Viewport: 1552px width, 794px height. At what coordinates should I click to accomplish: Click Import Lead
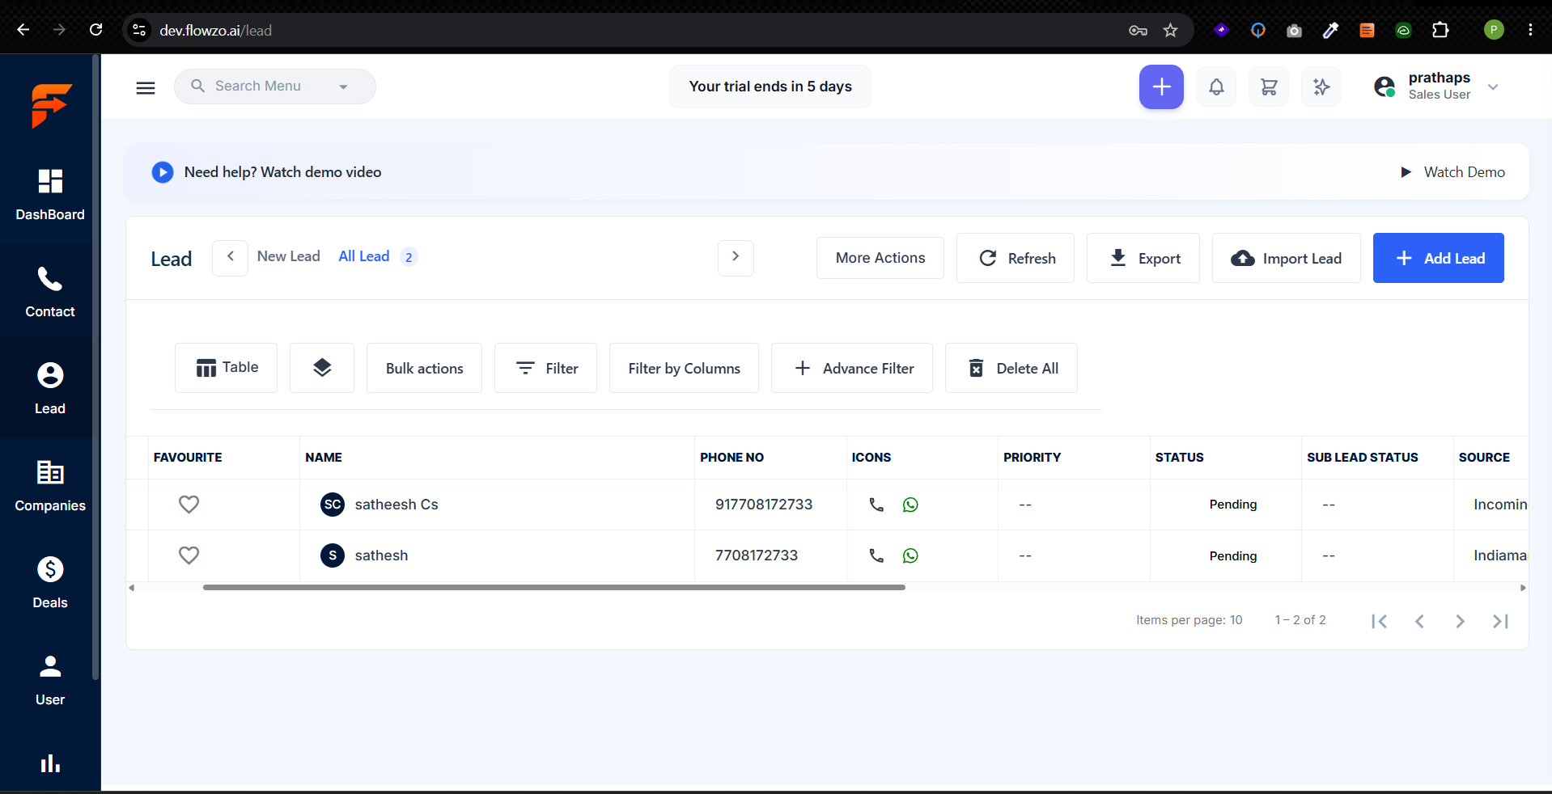coord(1287,258)
